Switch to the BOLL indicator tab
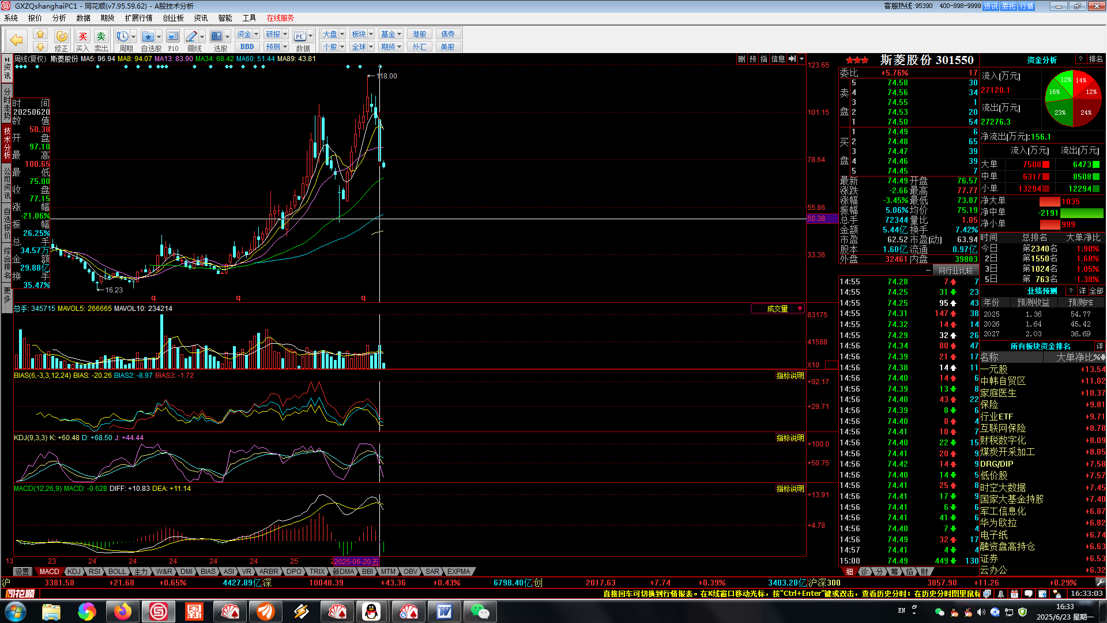The width and height of the screenshot is (1107, 623). pyautogui.click(x=117, y=572)
